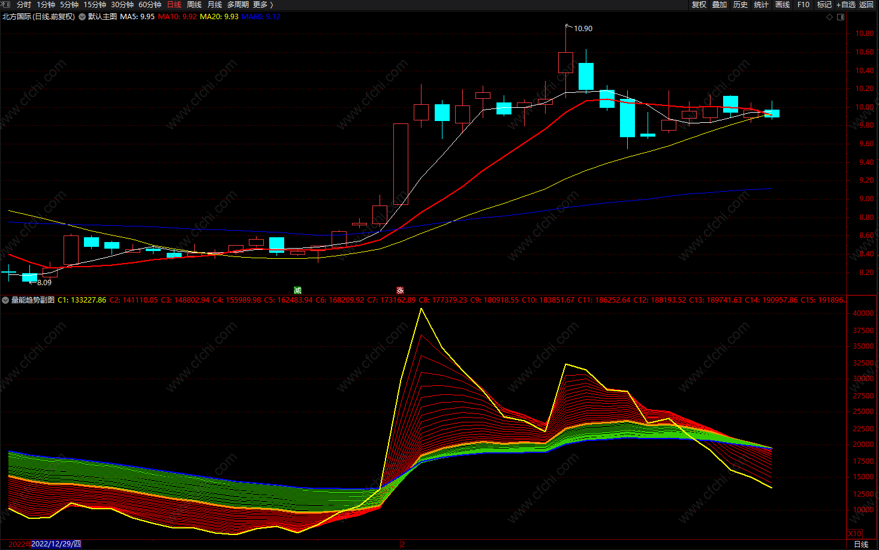Click the 20000 volume axis label
879x550 pixels.
(x=863, y=445)
